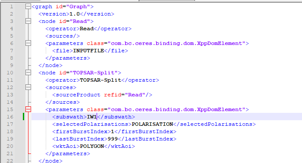
Task: Click the Read operator text on line 4
Action: (x=87, y=29)
